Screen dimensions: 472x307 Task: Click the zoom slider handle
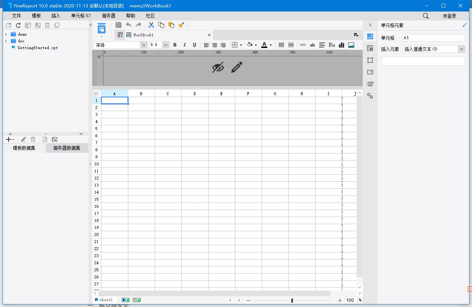click(292, 300)
